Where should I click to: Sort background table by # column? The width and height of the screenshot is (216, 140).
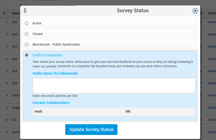point(6,13)
